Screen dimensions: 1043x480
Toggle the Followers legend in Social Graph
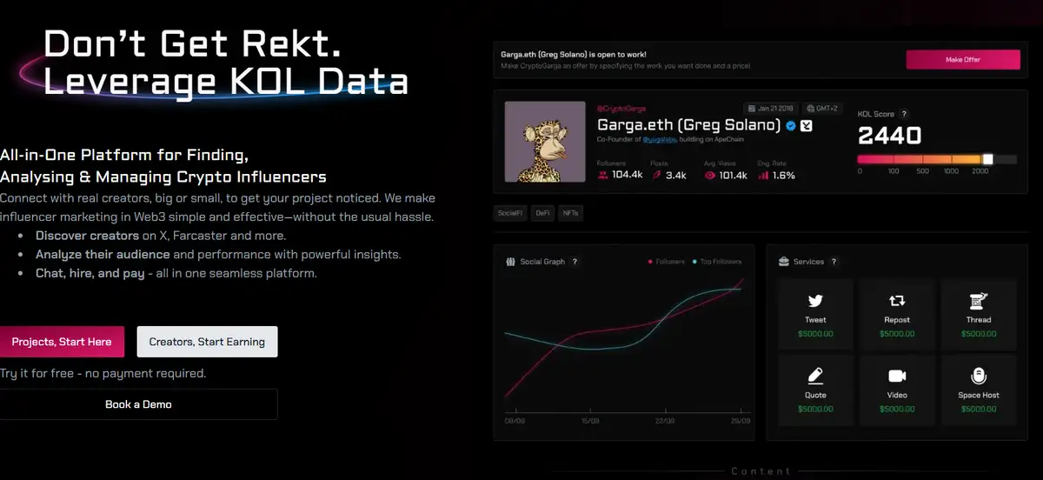(667, 262)
